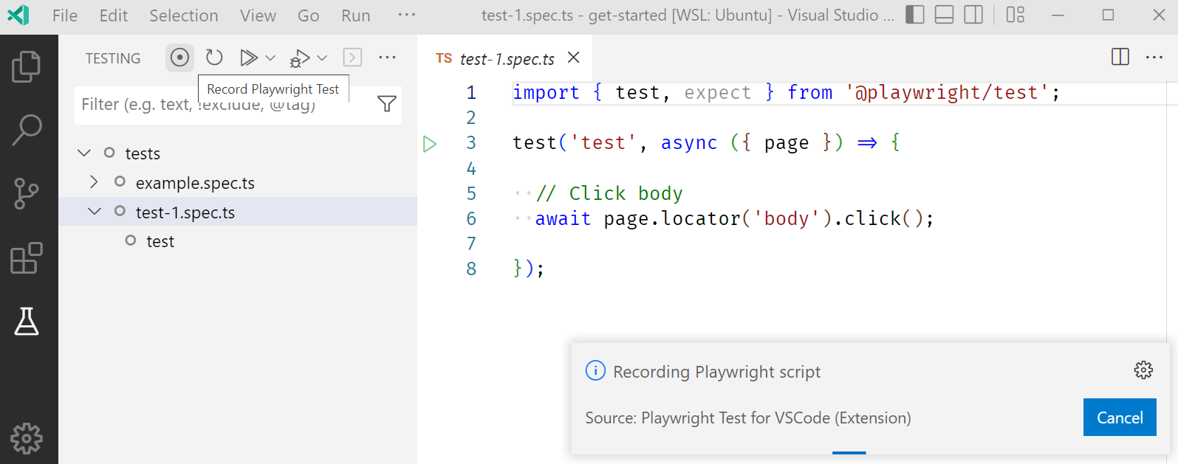Click '@playwright/test' string in import
Viewport: 1178px width, 464px height.
tap(948, 93)
